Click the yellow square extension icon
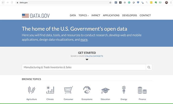 (151, 2)
